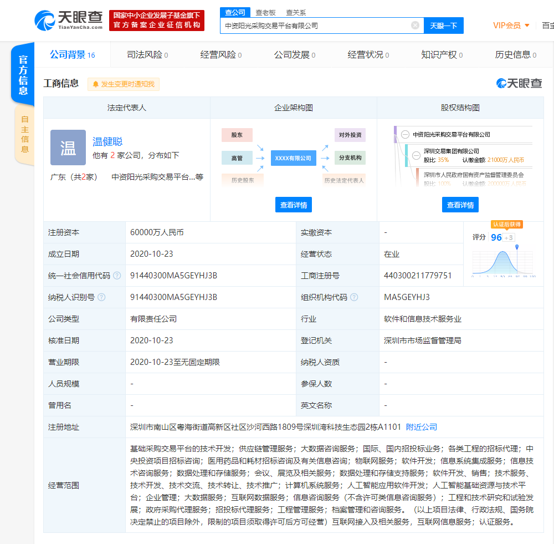Click the help icon beside 组织机构代码
This screenshot has width=554, height=544.
(x=354, y=297)
